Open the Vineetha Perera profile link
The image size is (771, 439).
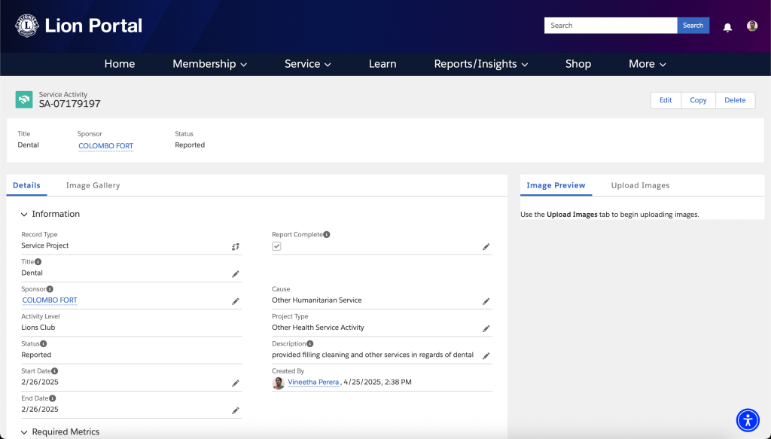click(x=313, y=382)
